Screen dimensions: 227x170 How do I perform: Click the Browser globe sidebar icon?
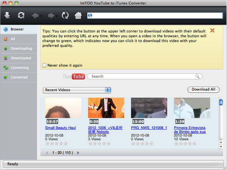6,30
